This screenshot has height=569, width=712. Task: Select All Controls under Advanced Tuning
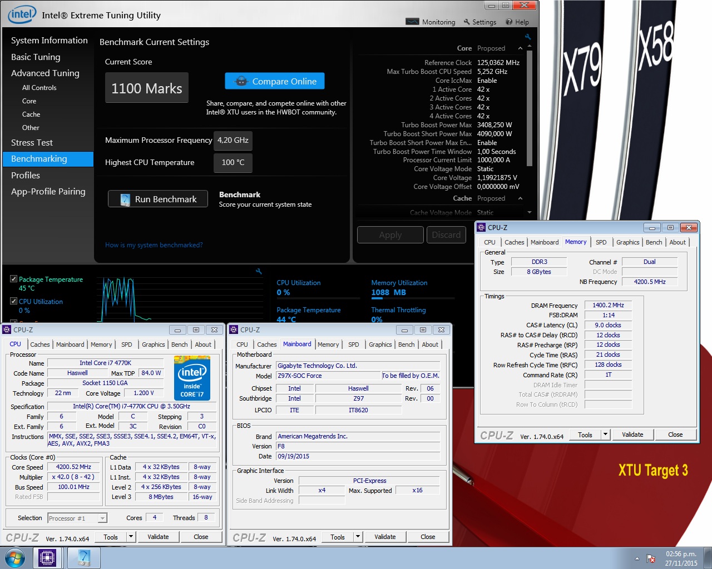(x=39, y=88)
